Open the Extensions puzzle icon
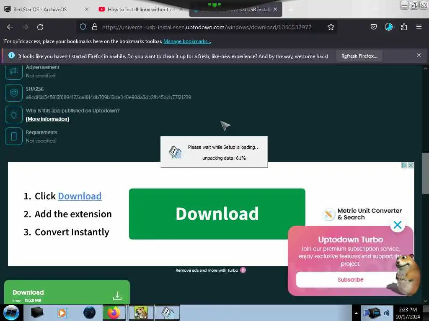The width and height of the screenshot is (429, 321). pyautogui.click(x=404, y=27)
